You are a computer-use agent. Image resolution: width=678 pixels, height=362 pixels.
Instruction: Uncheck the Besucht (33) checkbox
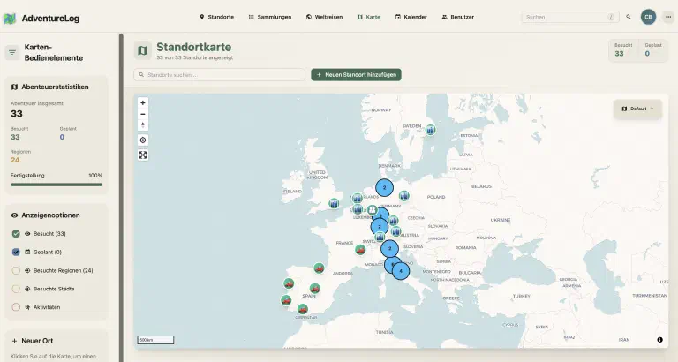(x=16, y=234)
